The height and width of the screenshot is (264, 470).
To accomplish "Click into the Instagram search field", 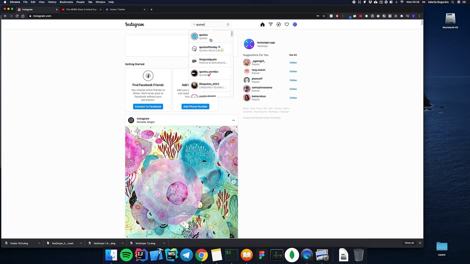I will click(x=211, y=25).
